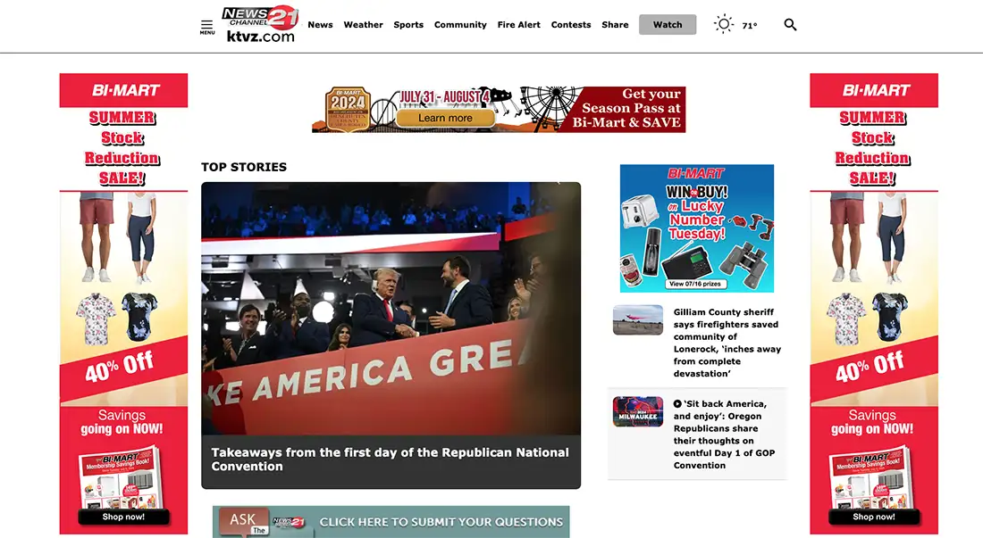Open the Sports menu

(x=408, y=24)
